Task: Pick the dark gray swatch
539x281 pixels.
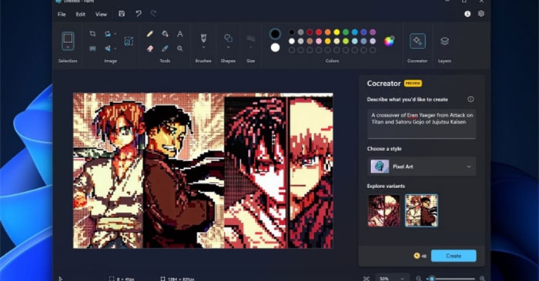Action: click(301, 32)
